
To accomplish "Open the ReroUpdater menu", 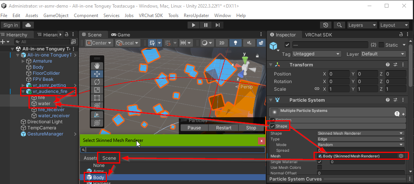I will coord(196,16).
